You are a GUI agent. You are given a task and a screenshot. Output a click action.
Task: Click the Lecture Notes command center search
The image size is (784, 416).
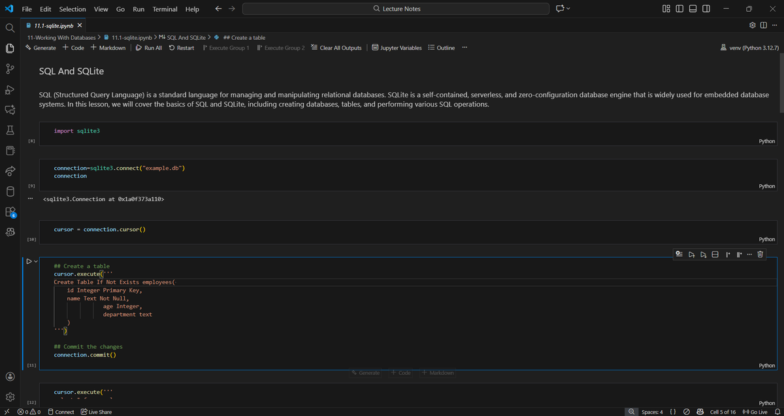(x=395, y=8)
